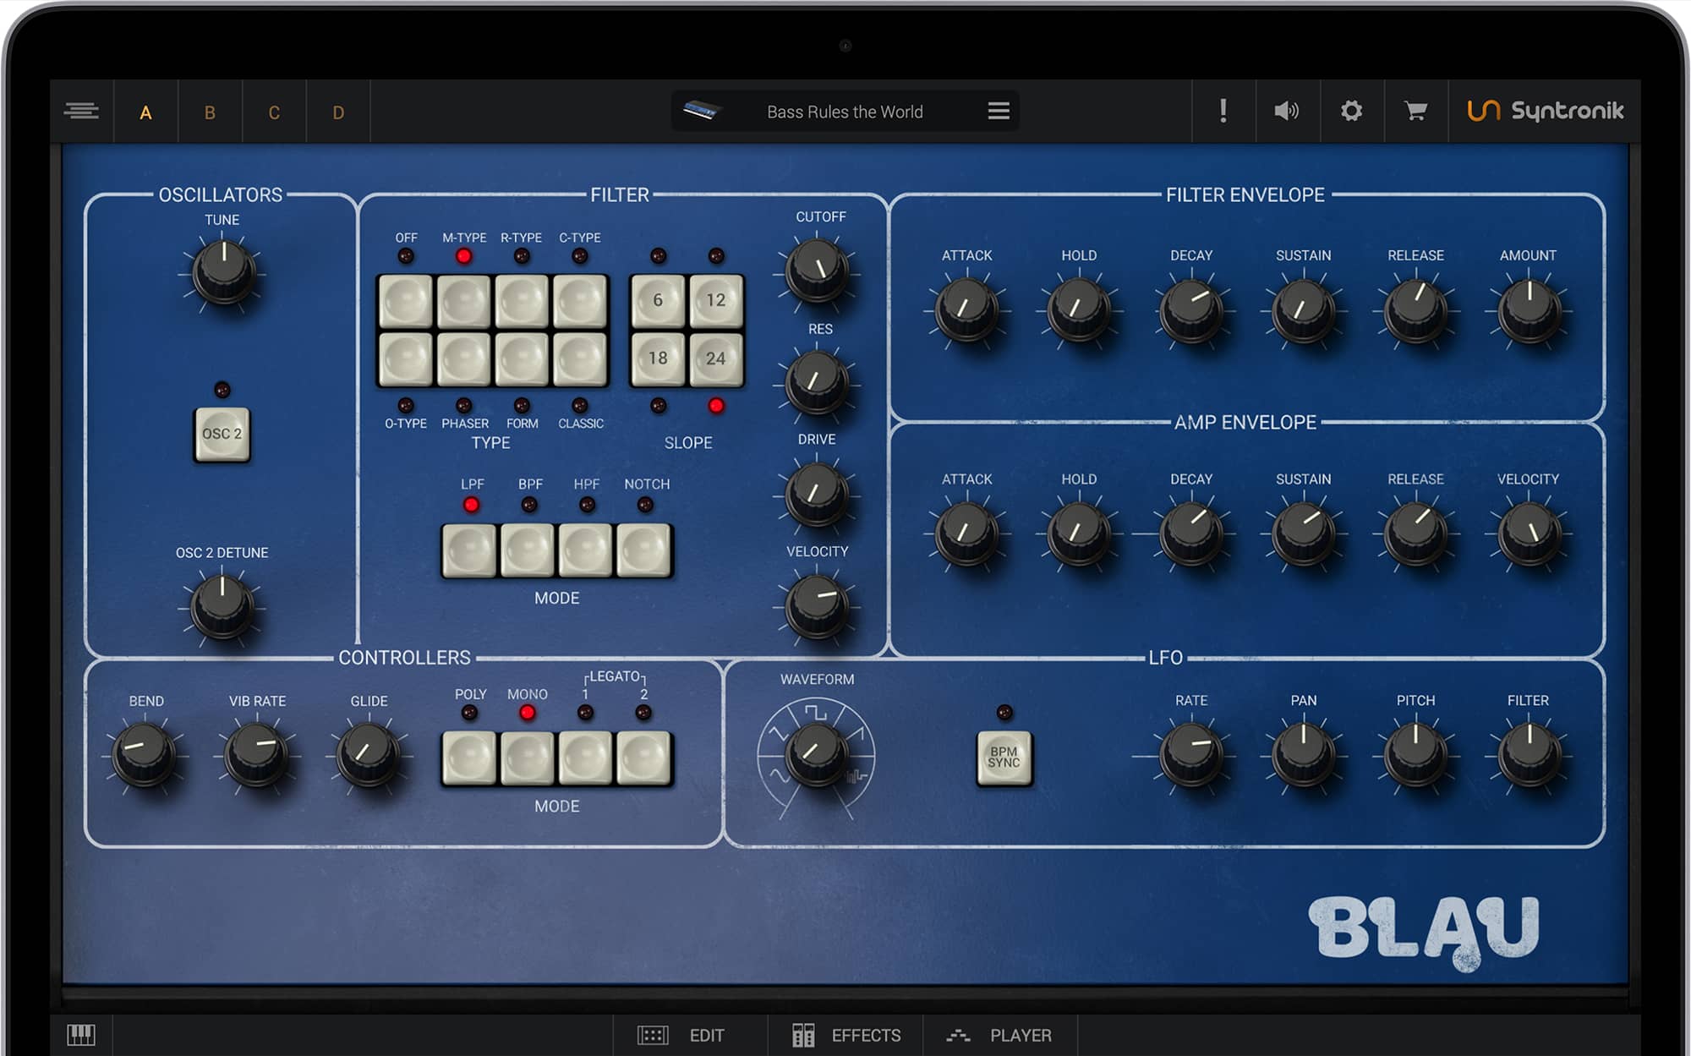This screenshot has width=1691, height=1056.
Task: Toggle the OSC 2 button
Action: tap(222, 434)
